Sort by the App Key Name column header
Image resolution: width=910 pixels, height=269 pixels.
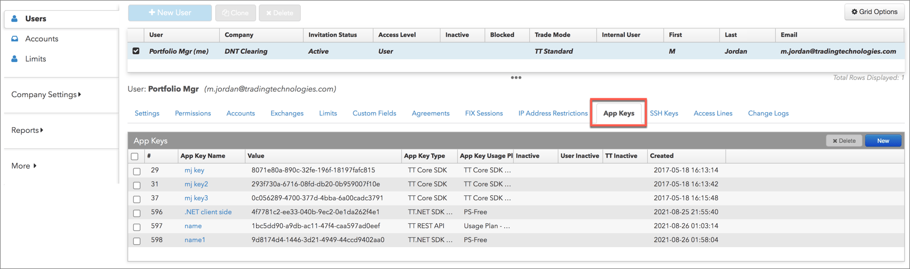coord(211,156)
